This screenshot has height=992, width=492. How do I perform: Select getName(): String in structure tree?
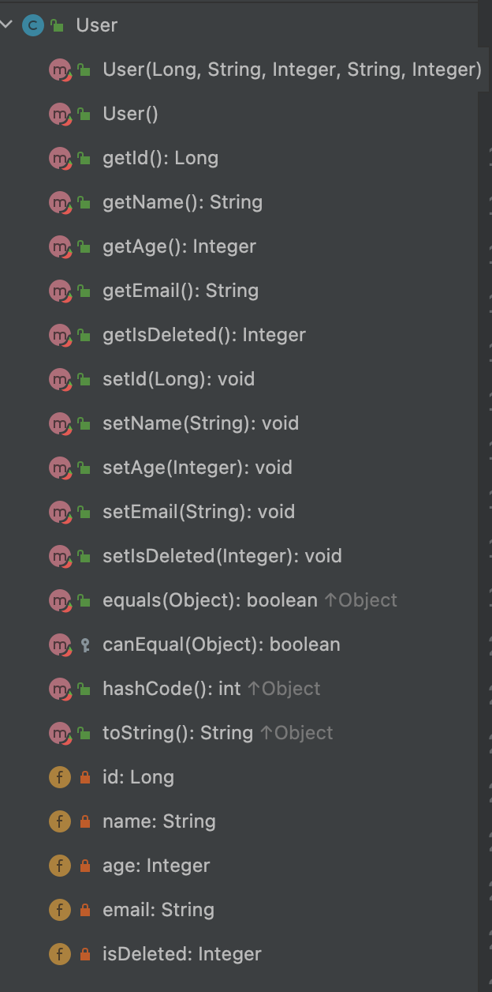pos(182,202)
